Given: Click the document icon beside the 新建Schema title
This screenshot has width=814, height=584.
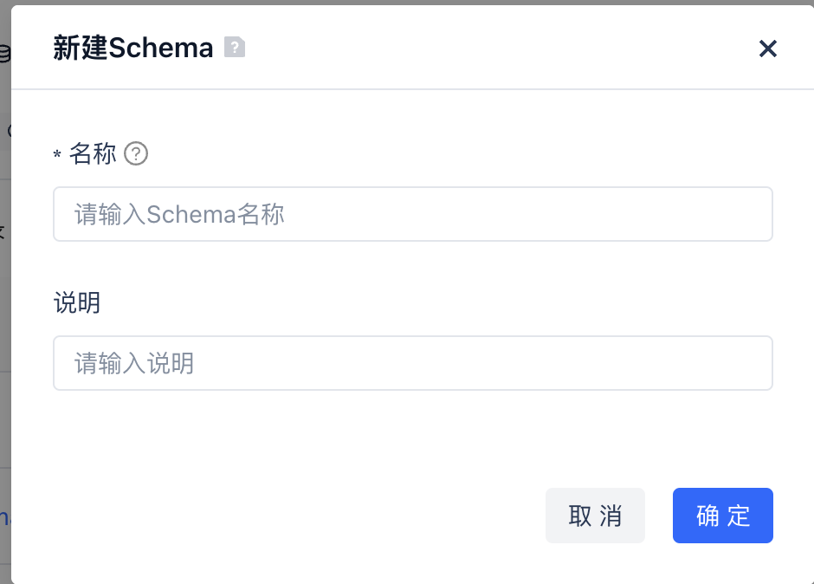Looking at the screenshot, I should [235, 48].
